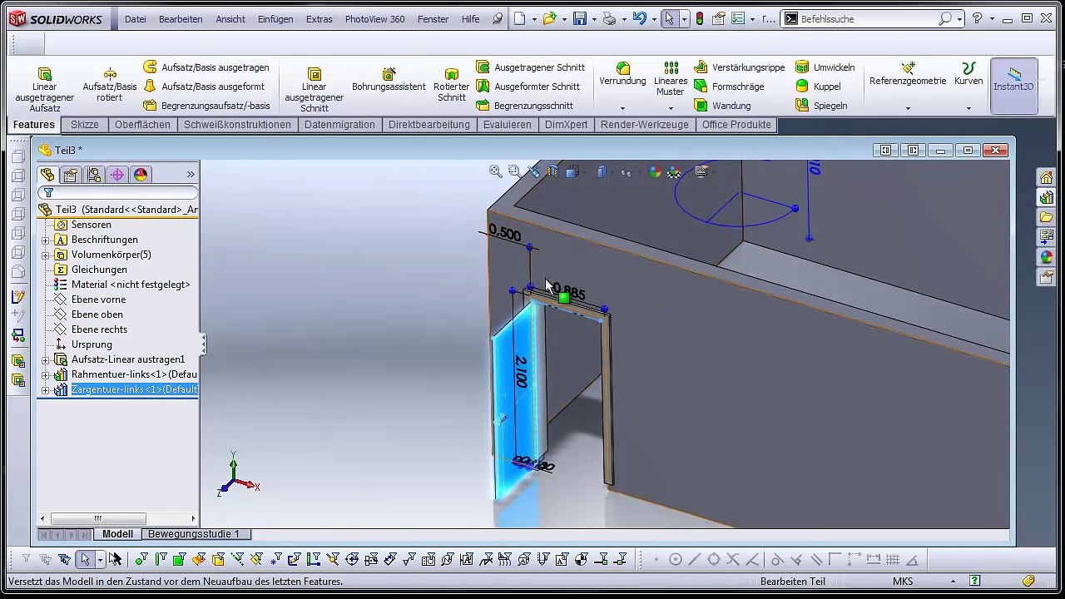Image resolution: width=1065 pixels, height=599 pixels.
Task: Expand the Beschriftungen tree node
Action: 46,240
